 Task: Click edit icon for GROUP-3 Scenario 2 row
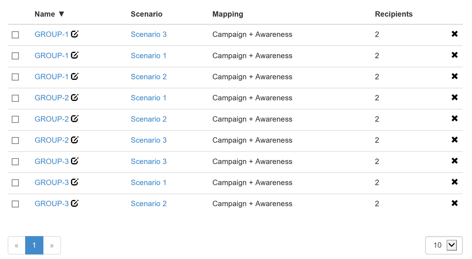pos(75,203)
